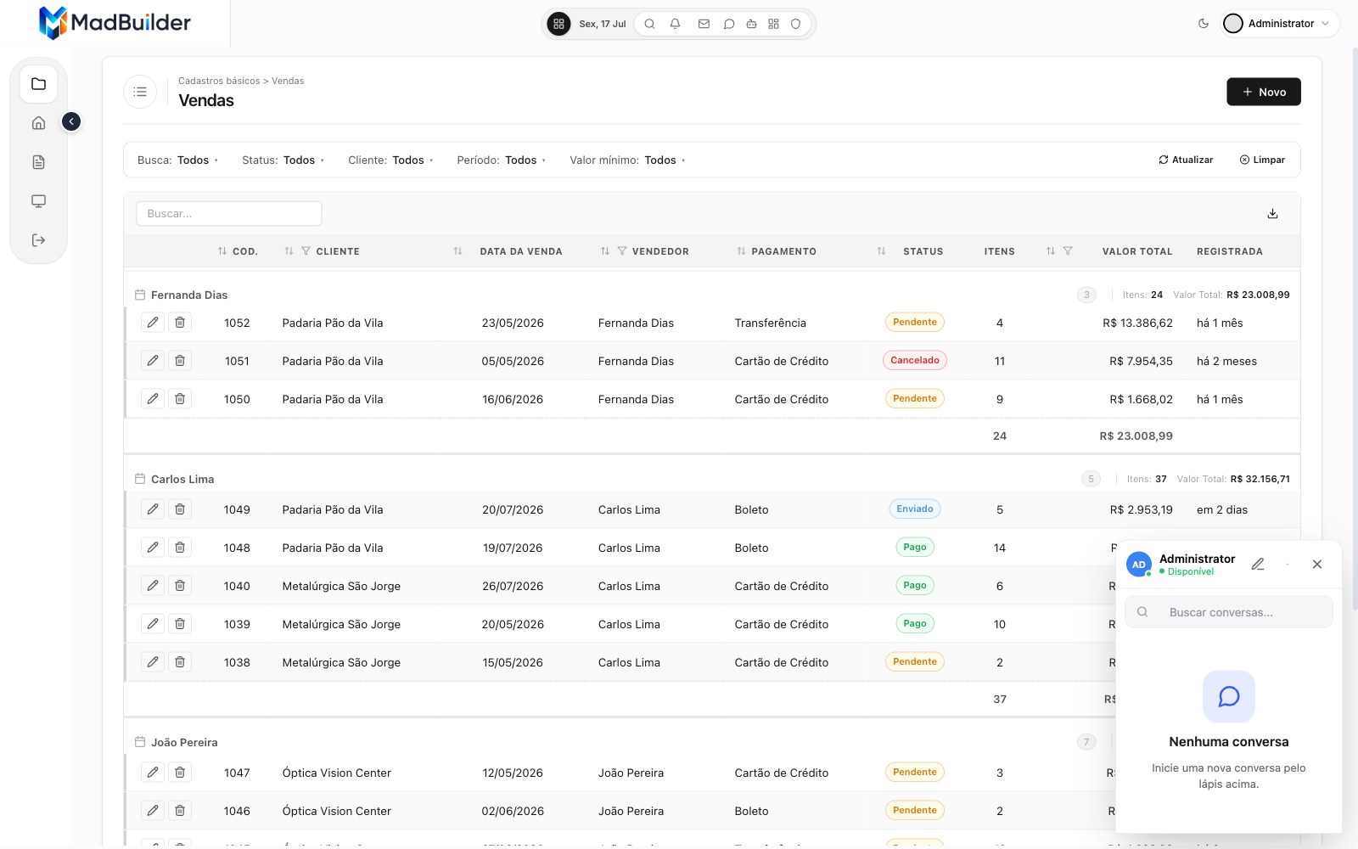Image resolution: width=1358 pixels, height=849 pixels.
Task: Open the Valor mínimo filter dropdown
Action: click(x=627, y=160)
